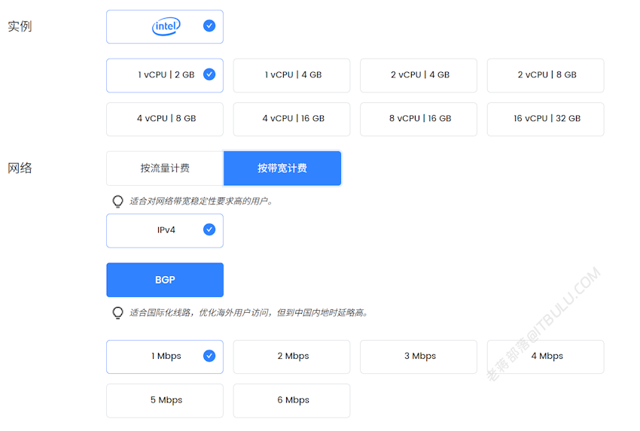Click the lightbulb hint icon under billing tabs

pyautogui.click(x=117, y=202)
